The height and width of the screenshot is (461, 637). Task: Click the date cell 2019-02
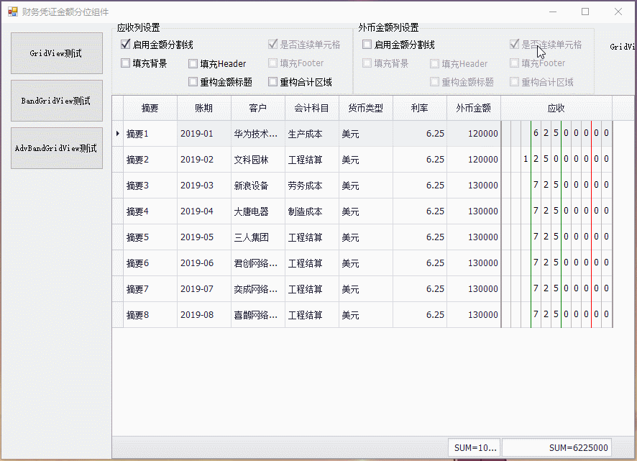204,160
